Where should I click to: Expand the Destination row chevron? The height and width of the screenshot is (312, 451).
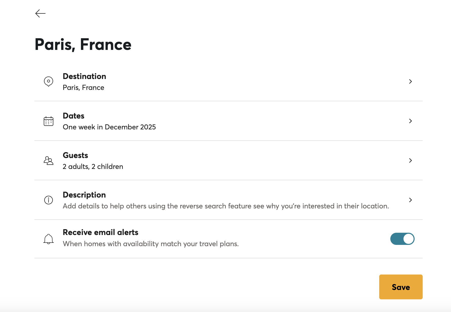point(410,82)
